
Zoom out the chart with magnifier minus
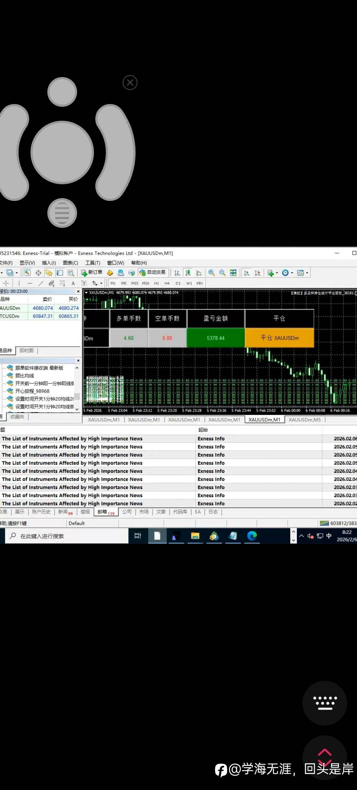coord(222,273)
